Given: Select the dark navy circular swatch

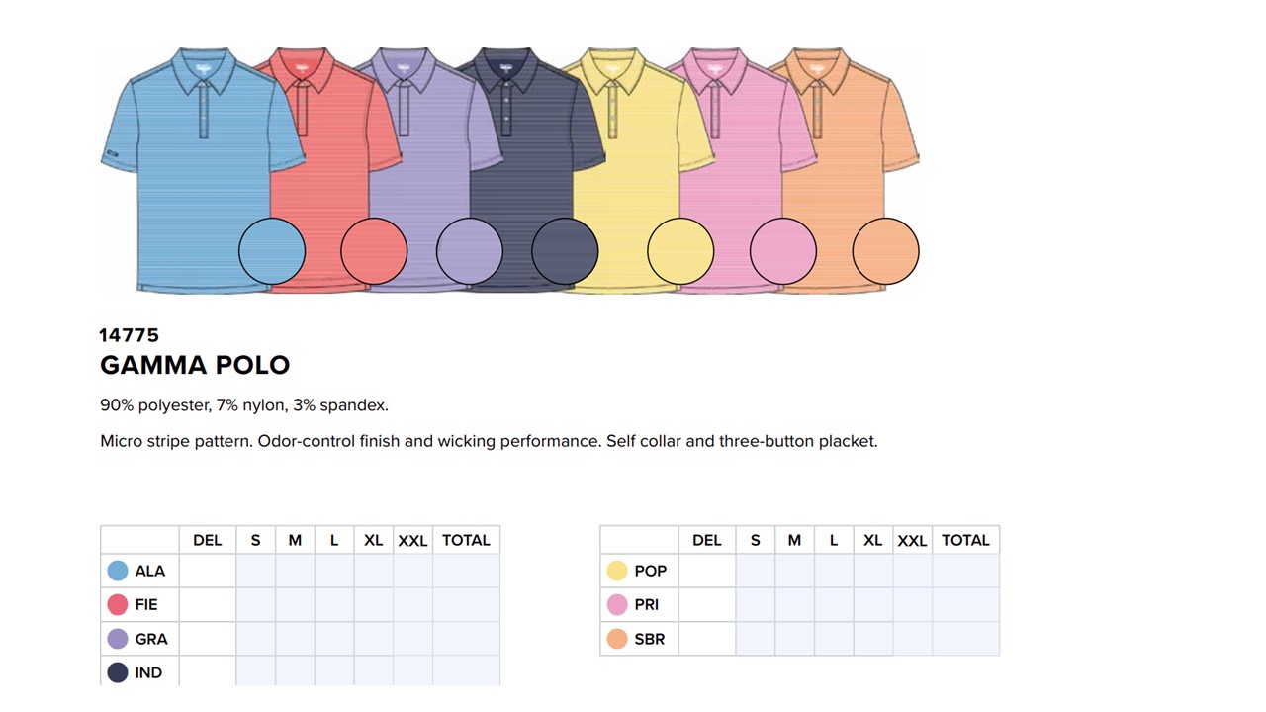Looking at the screenshot, I should (565, 251).
